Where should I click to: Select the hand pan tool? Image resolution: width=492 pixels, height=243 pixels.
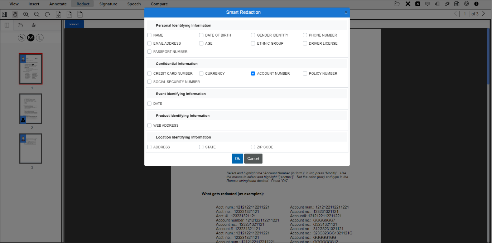pos(15,14)
